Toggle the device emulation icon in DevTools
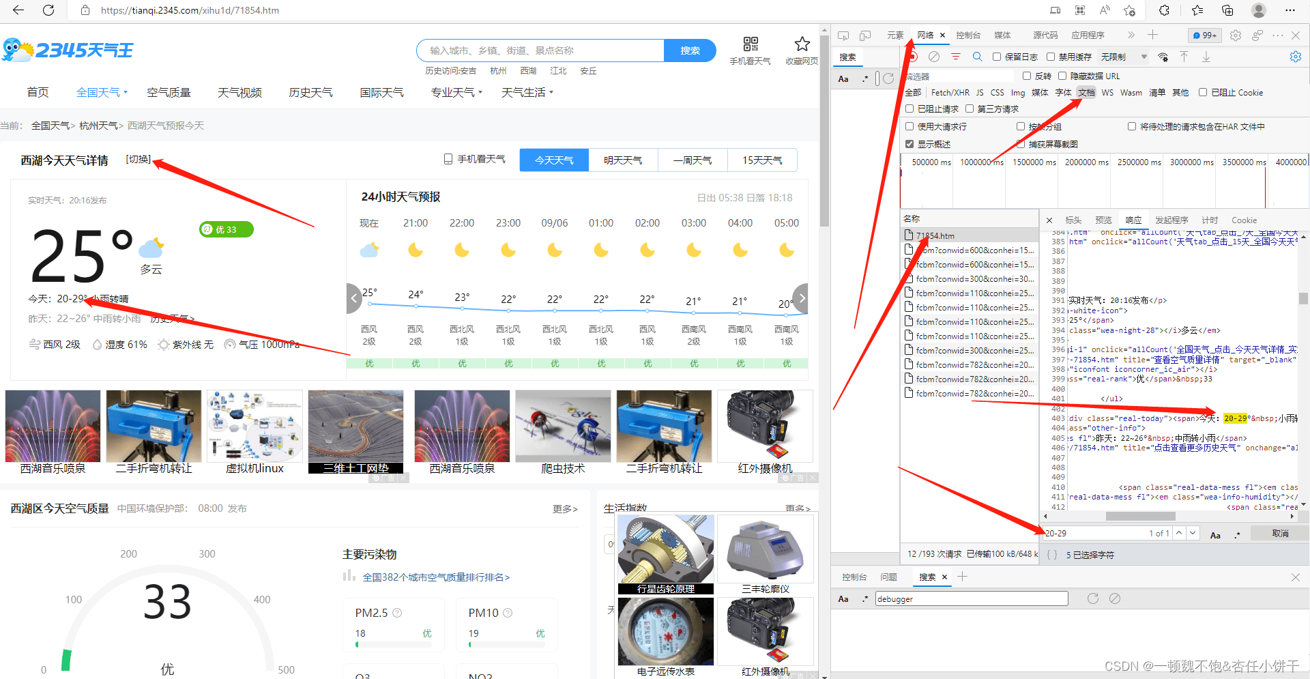This screenshot has height=679, width=1310. coord(865,35)
